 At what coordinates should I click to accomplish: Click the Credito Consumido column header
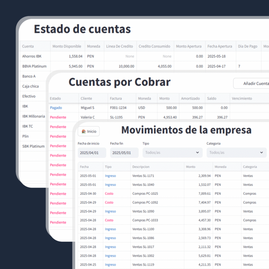[x=154, y=46]
